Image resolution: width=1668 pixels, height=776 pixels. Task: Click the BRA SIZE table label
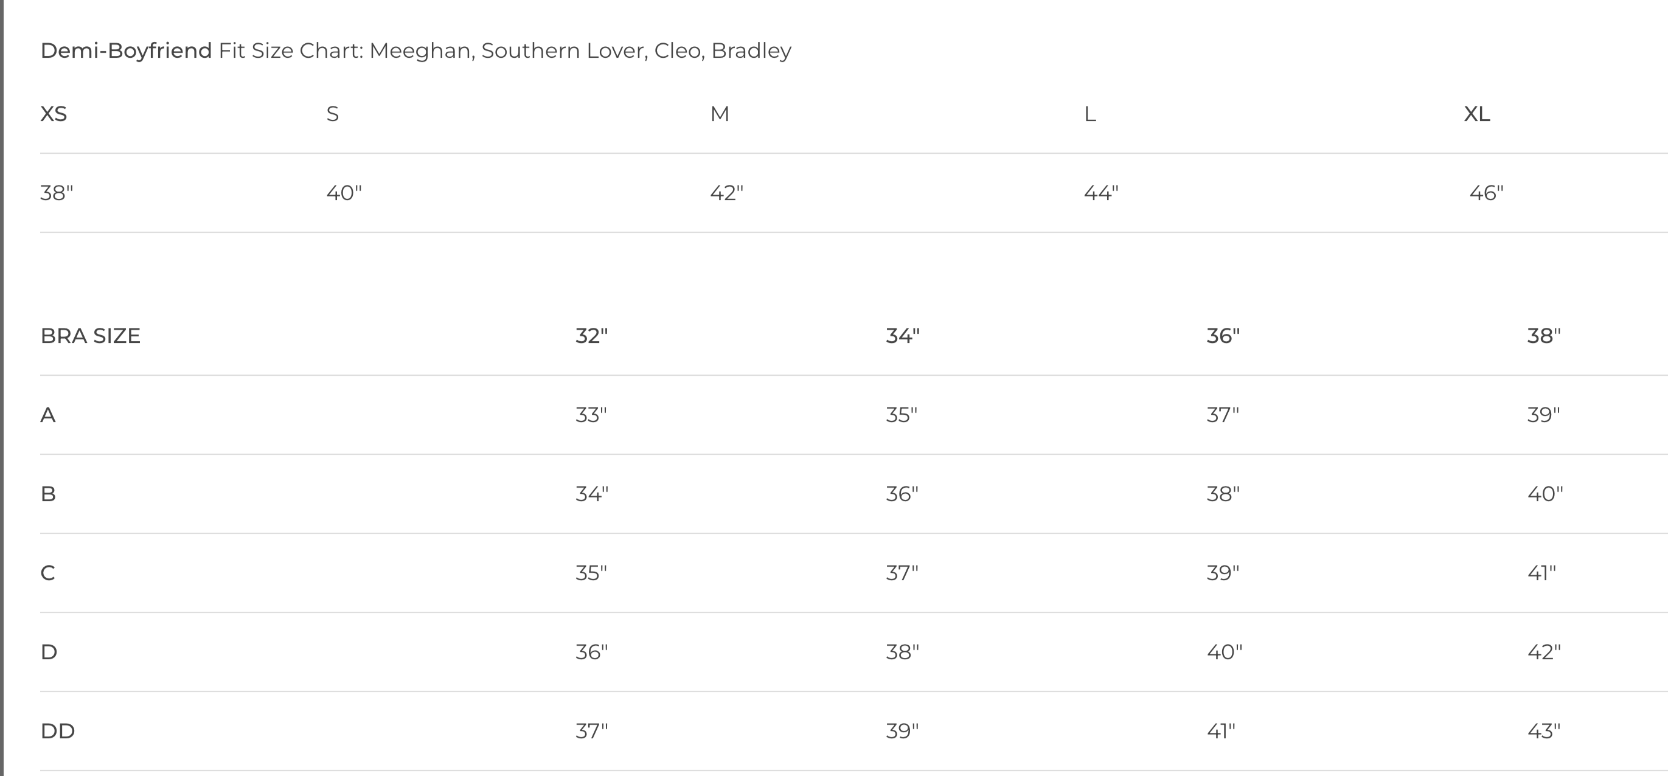[90, 336]
